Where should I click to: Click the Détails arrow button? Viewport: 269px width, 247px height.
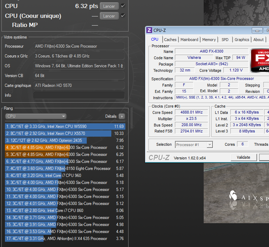tap(122, 116)
